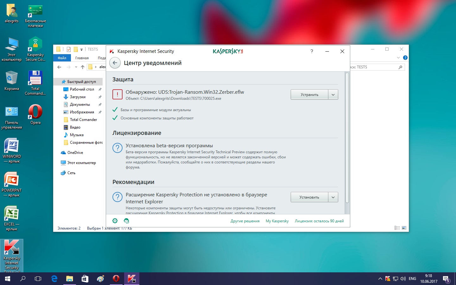Screen dimensions: 456x285
Task: Click the Explorer search magnifier icon
Action: 400,67
